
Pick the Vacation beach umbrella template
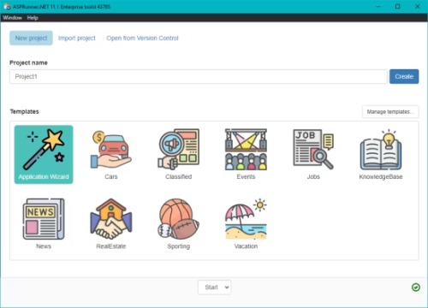(246, 219)
